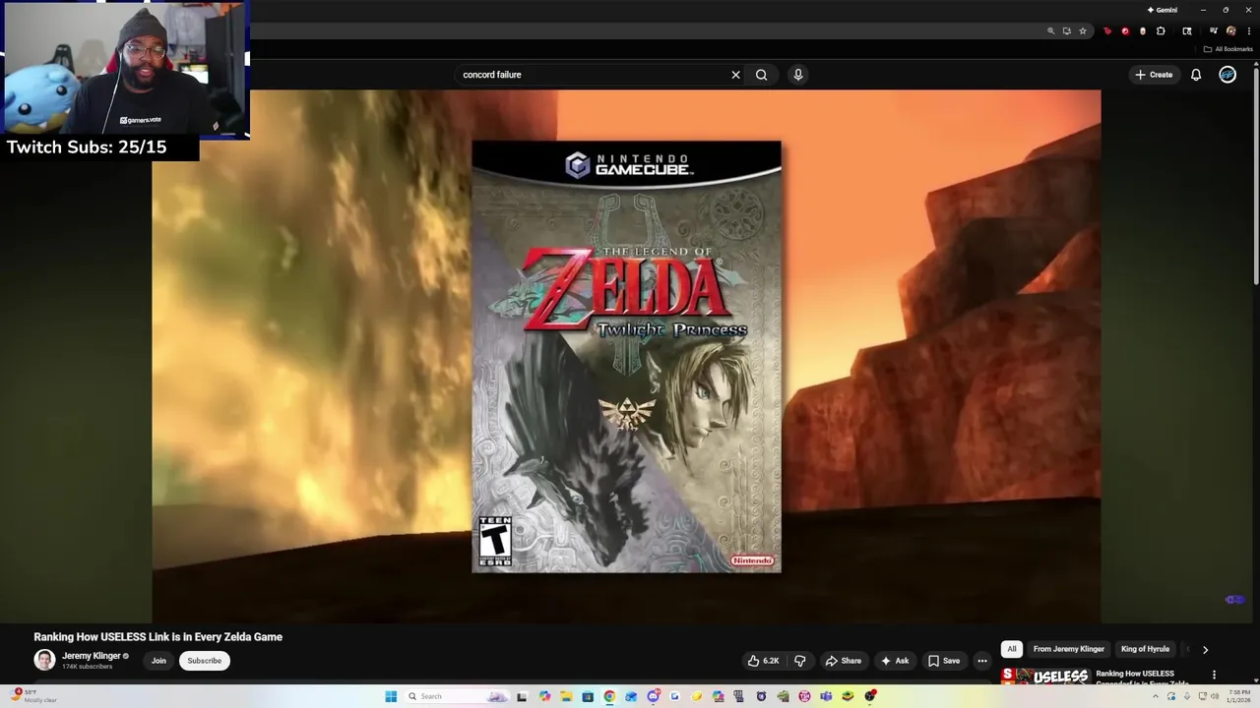The height and width of the screenshot is (708, 1260).
Task: Switch to Chrome on the taskbar
Action: pyautogui.click(x=609, y=696)
